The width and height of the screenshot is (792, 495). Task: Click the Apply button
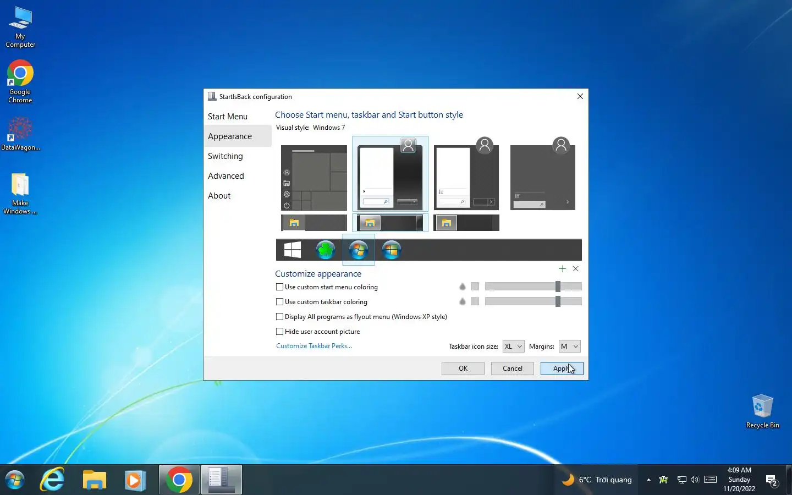point(562,369)
